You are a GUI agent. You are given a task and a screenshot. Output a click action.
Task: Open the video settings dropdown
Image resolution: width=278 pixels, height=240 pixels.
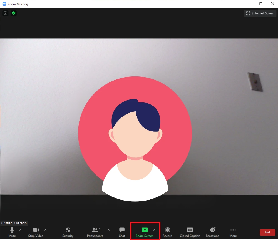click(45, 230)
